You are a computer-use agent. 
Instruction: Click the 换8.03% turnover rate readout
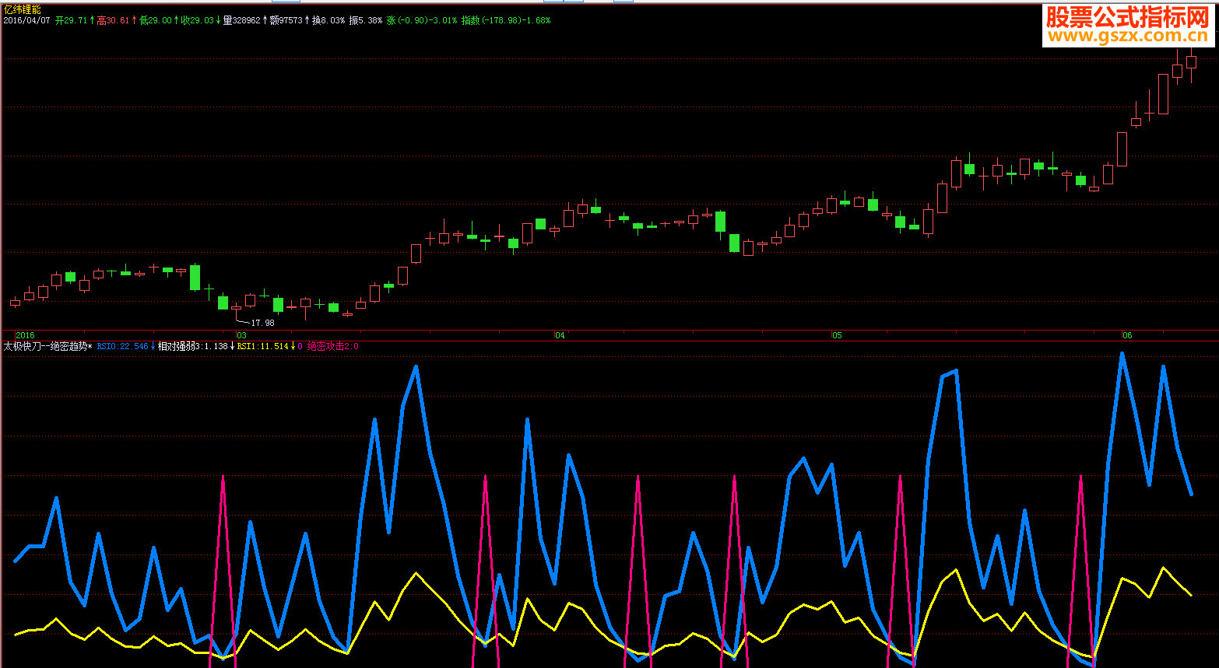point(328,20)
